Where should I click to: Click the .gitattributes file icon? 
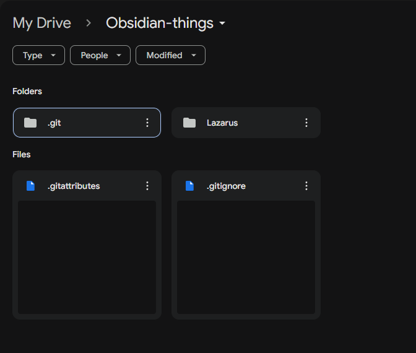tap(30, 186)
